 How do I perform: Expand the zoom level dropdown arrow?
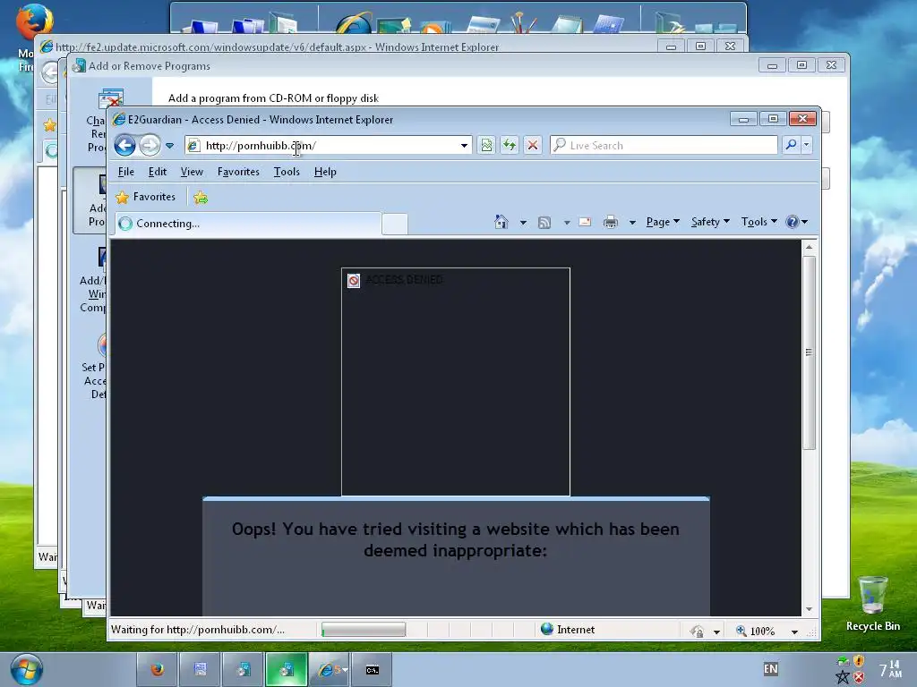pyautogui.click(x=794, y=632)
